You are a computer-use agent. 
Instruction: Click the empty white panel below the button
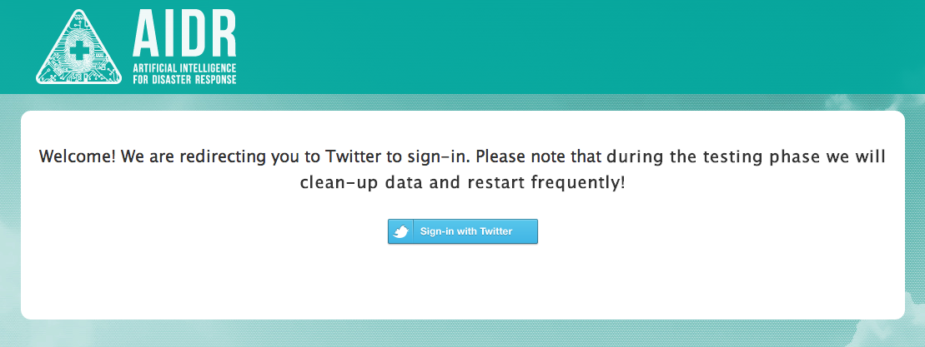coord(462,283)
